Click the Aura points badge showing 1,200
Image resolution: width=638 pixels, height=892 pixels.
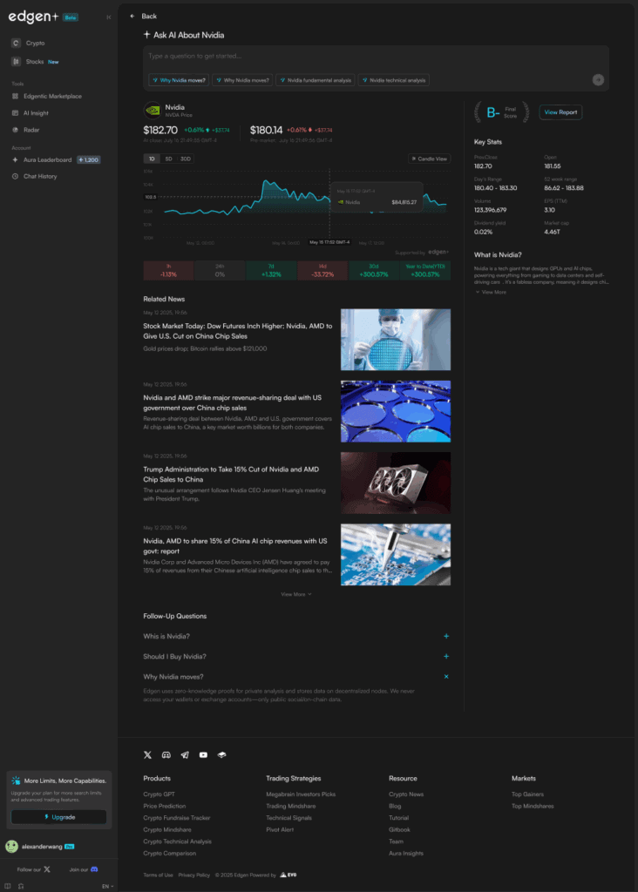(x=89, y=160)
